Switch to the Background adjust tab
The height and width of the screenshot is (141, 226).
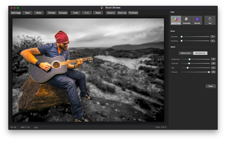(x=200, y=53)
